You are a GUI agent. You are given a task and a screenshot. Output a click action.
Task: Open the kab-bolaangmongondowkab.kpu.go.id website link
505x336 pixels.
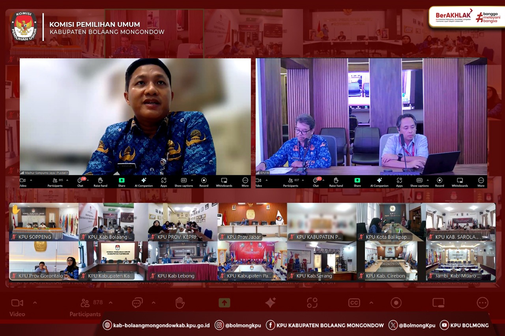click(x=156, y=325)
